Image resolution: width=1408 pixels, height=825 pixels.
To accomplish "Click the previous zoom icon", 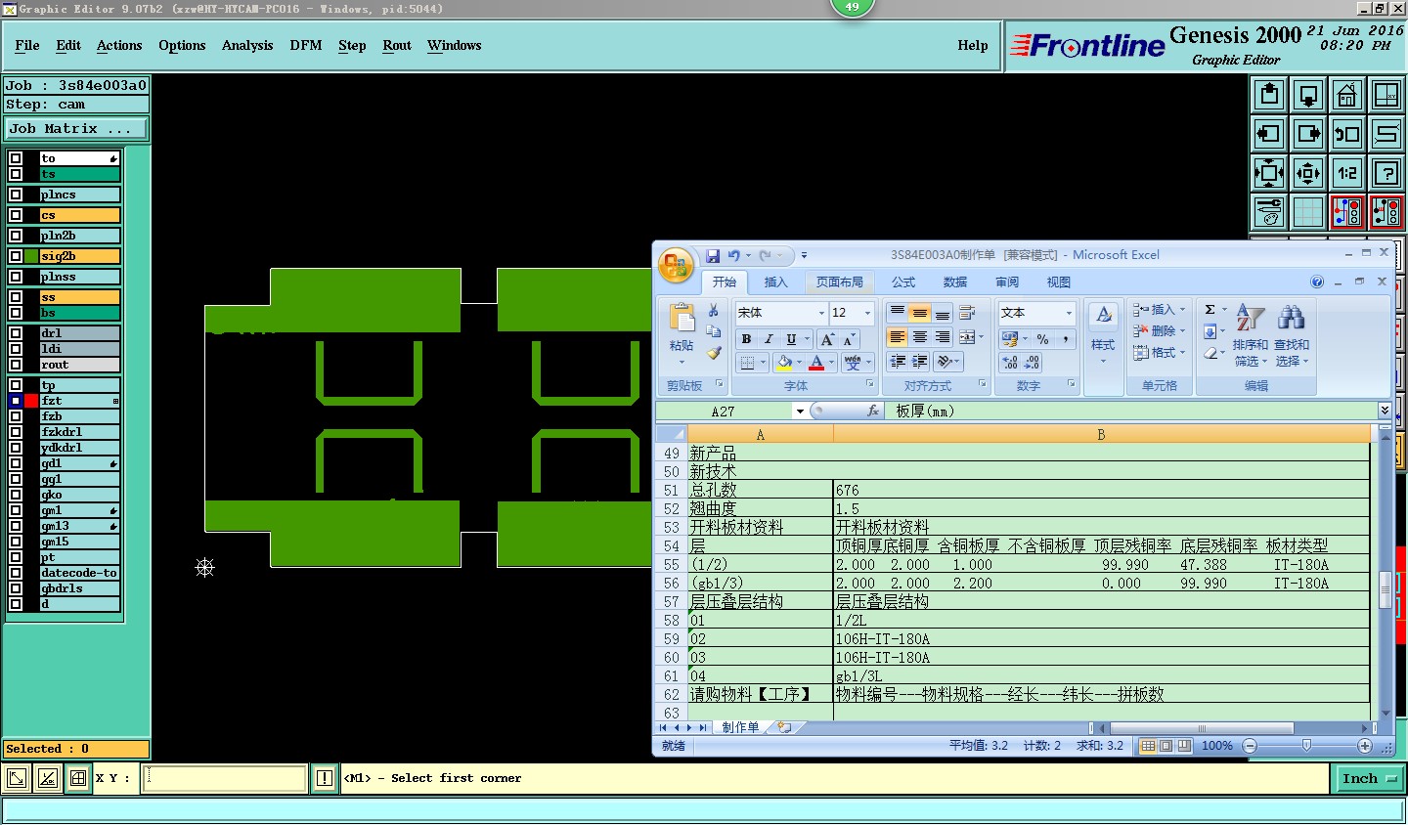I will pyautogui.click(x=1347, y=134).
